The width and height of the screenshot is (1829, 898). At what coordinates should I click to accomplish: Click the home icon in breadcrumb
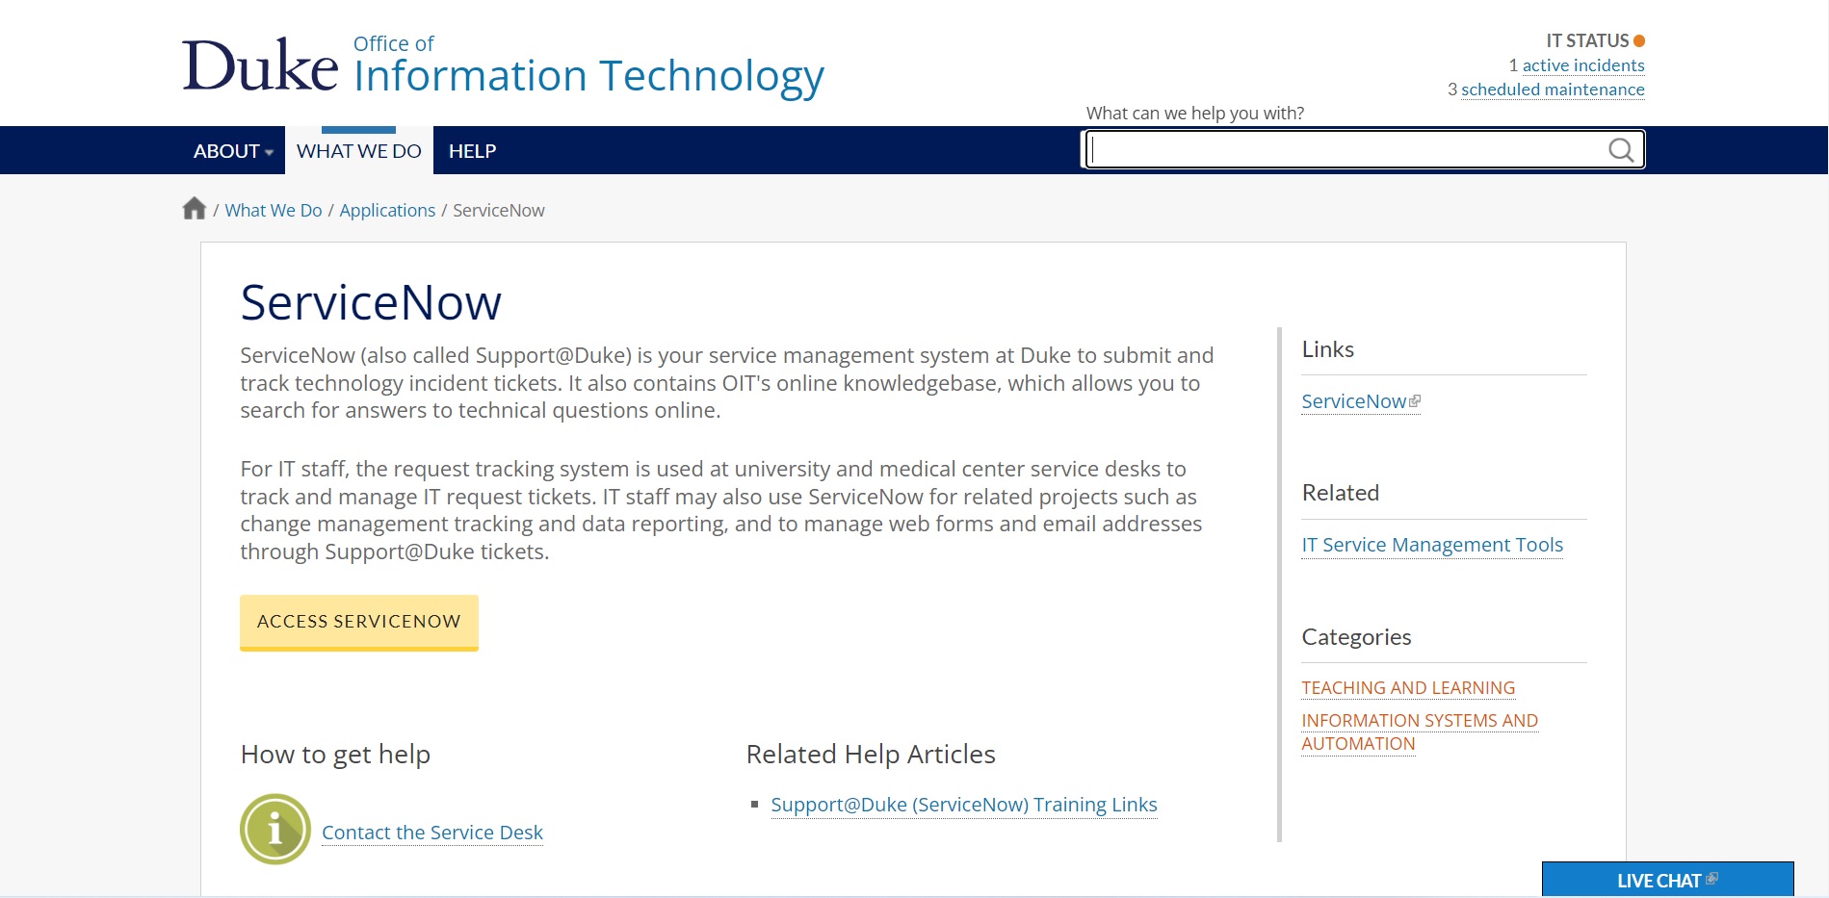click(195, 209)
